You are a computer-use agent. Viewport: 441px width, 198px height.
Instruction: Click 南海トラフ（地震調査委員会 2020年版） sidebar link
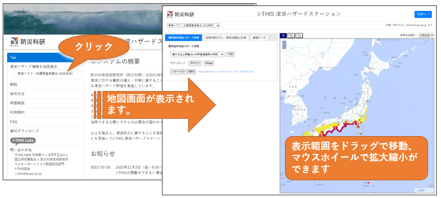click(x=48, y=74)
